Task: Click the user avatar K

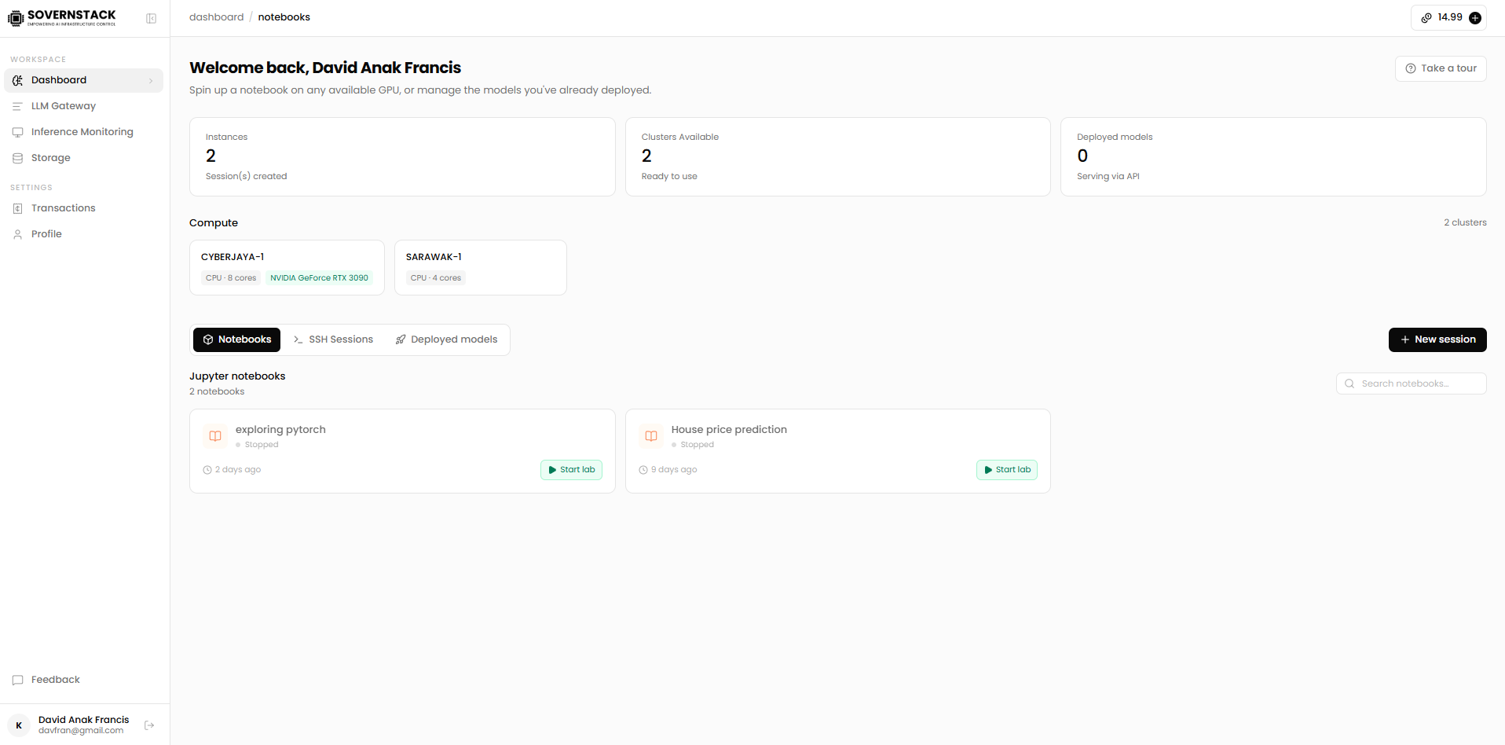Action: pyautogui.click(x=19, y=725)
